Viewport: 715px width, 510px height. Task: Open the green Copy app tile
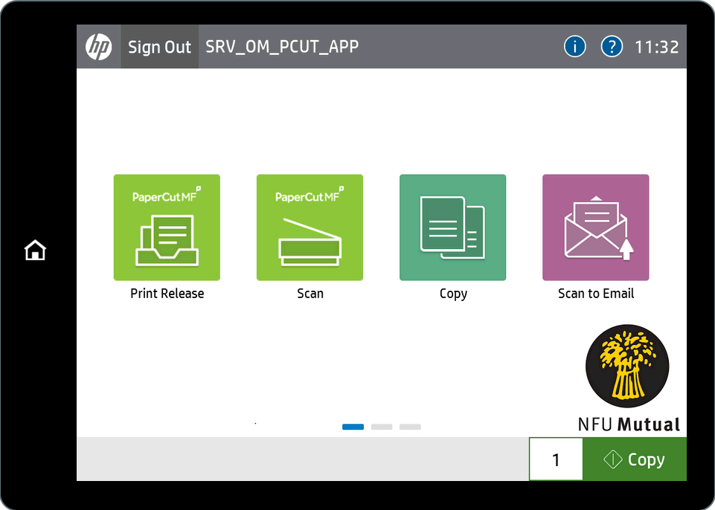tap(452, 227)
